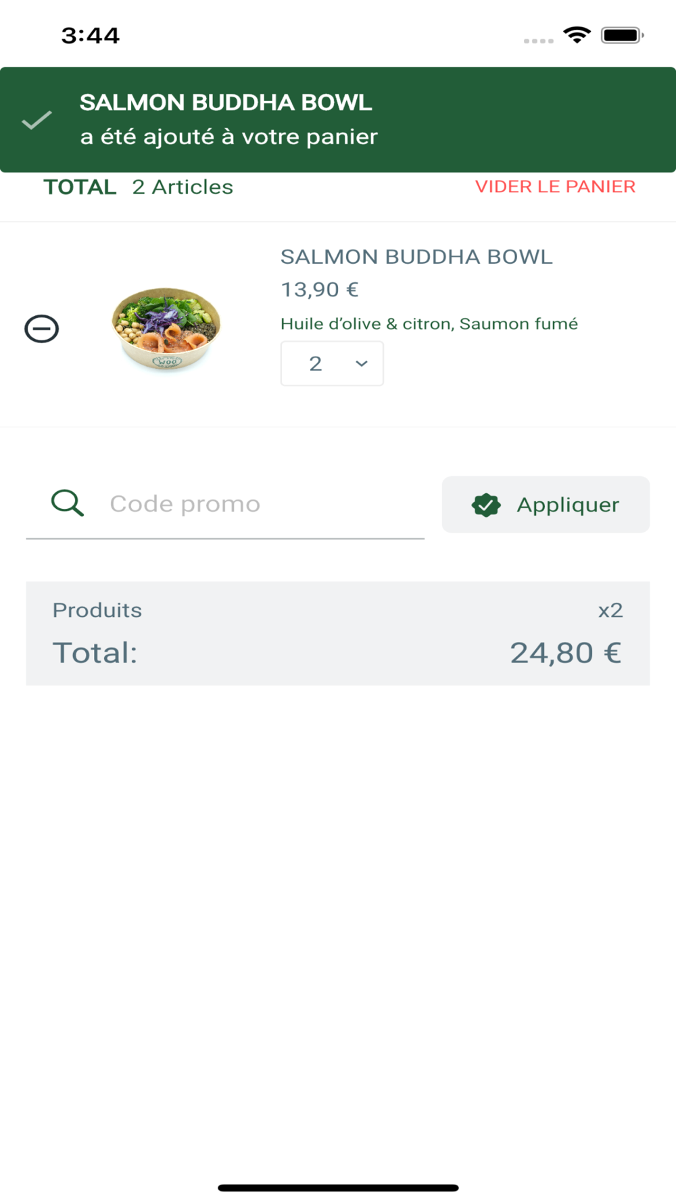Apply promo code with Appliquer button
676x1203 pixels.
[x=546, y=505]
